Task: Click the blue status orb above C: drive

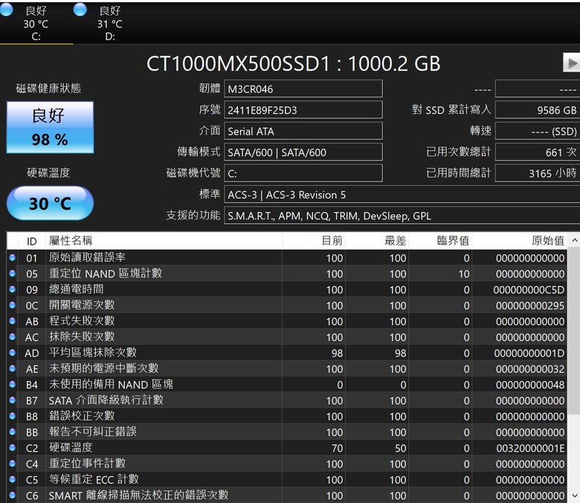Action: coord(6,9)
